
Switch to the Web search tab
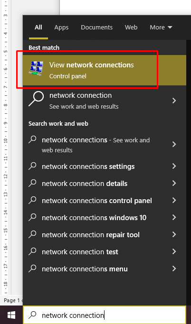131,28
